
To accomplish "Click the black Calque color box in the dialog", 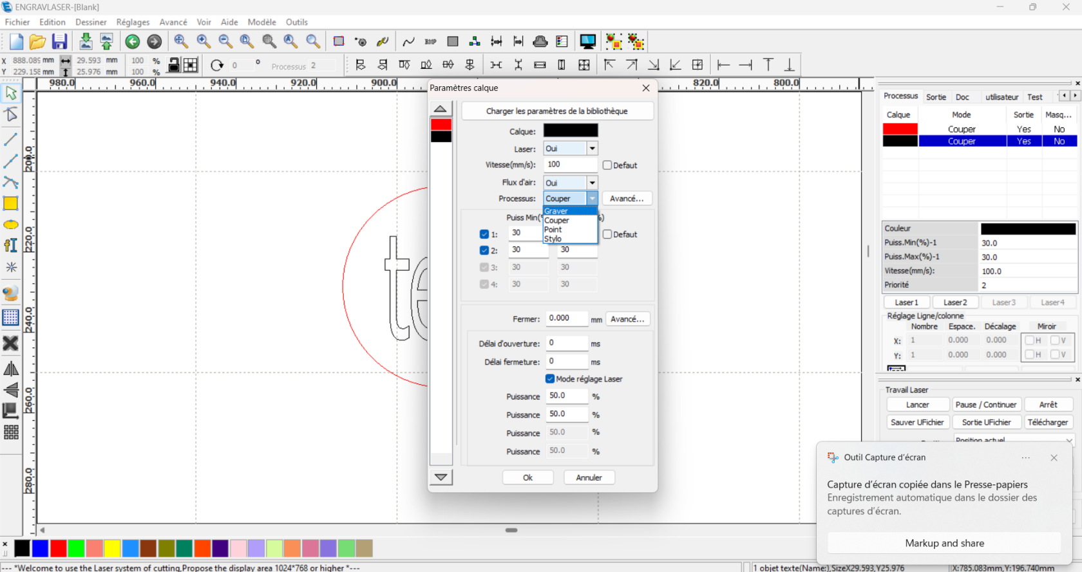I will pyautogui.click(x=571, y=131).
